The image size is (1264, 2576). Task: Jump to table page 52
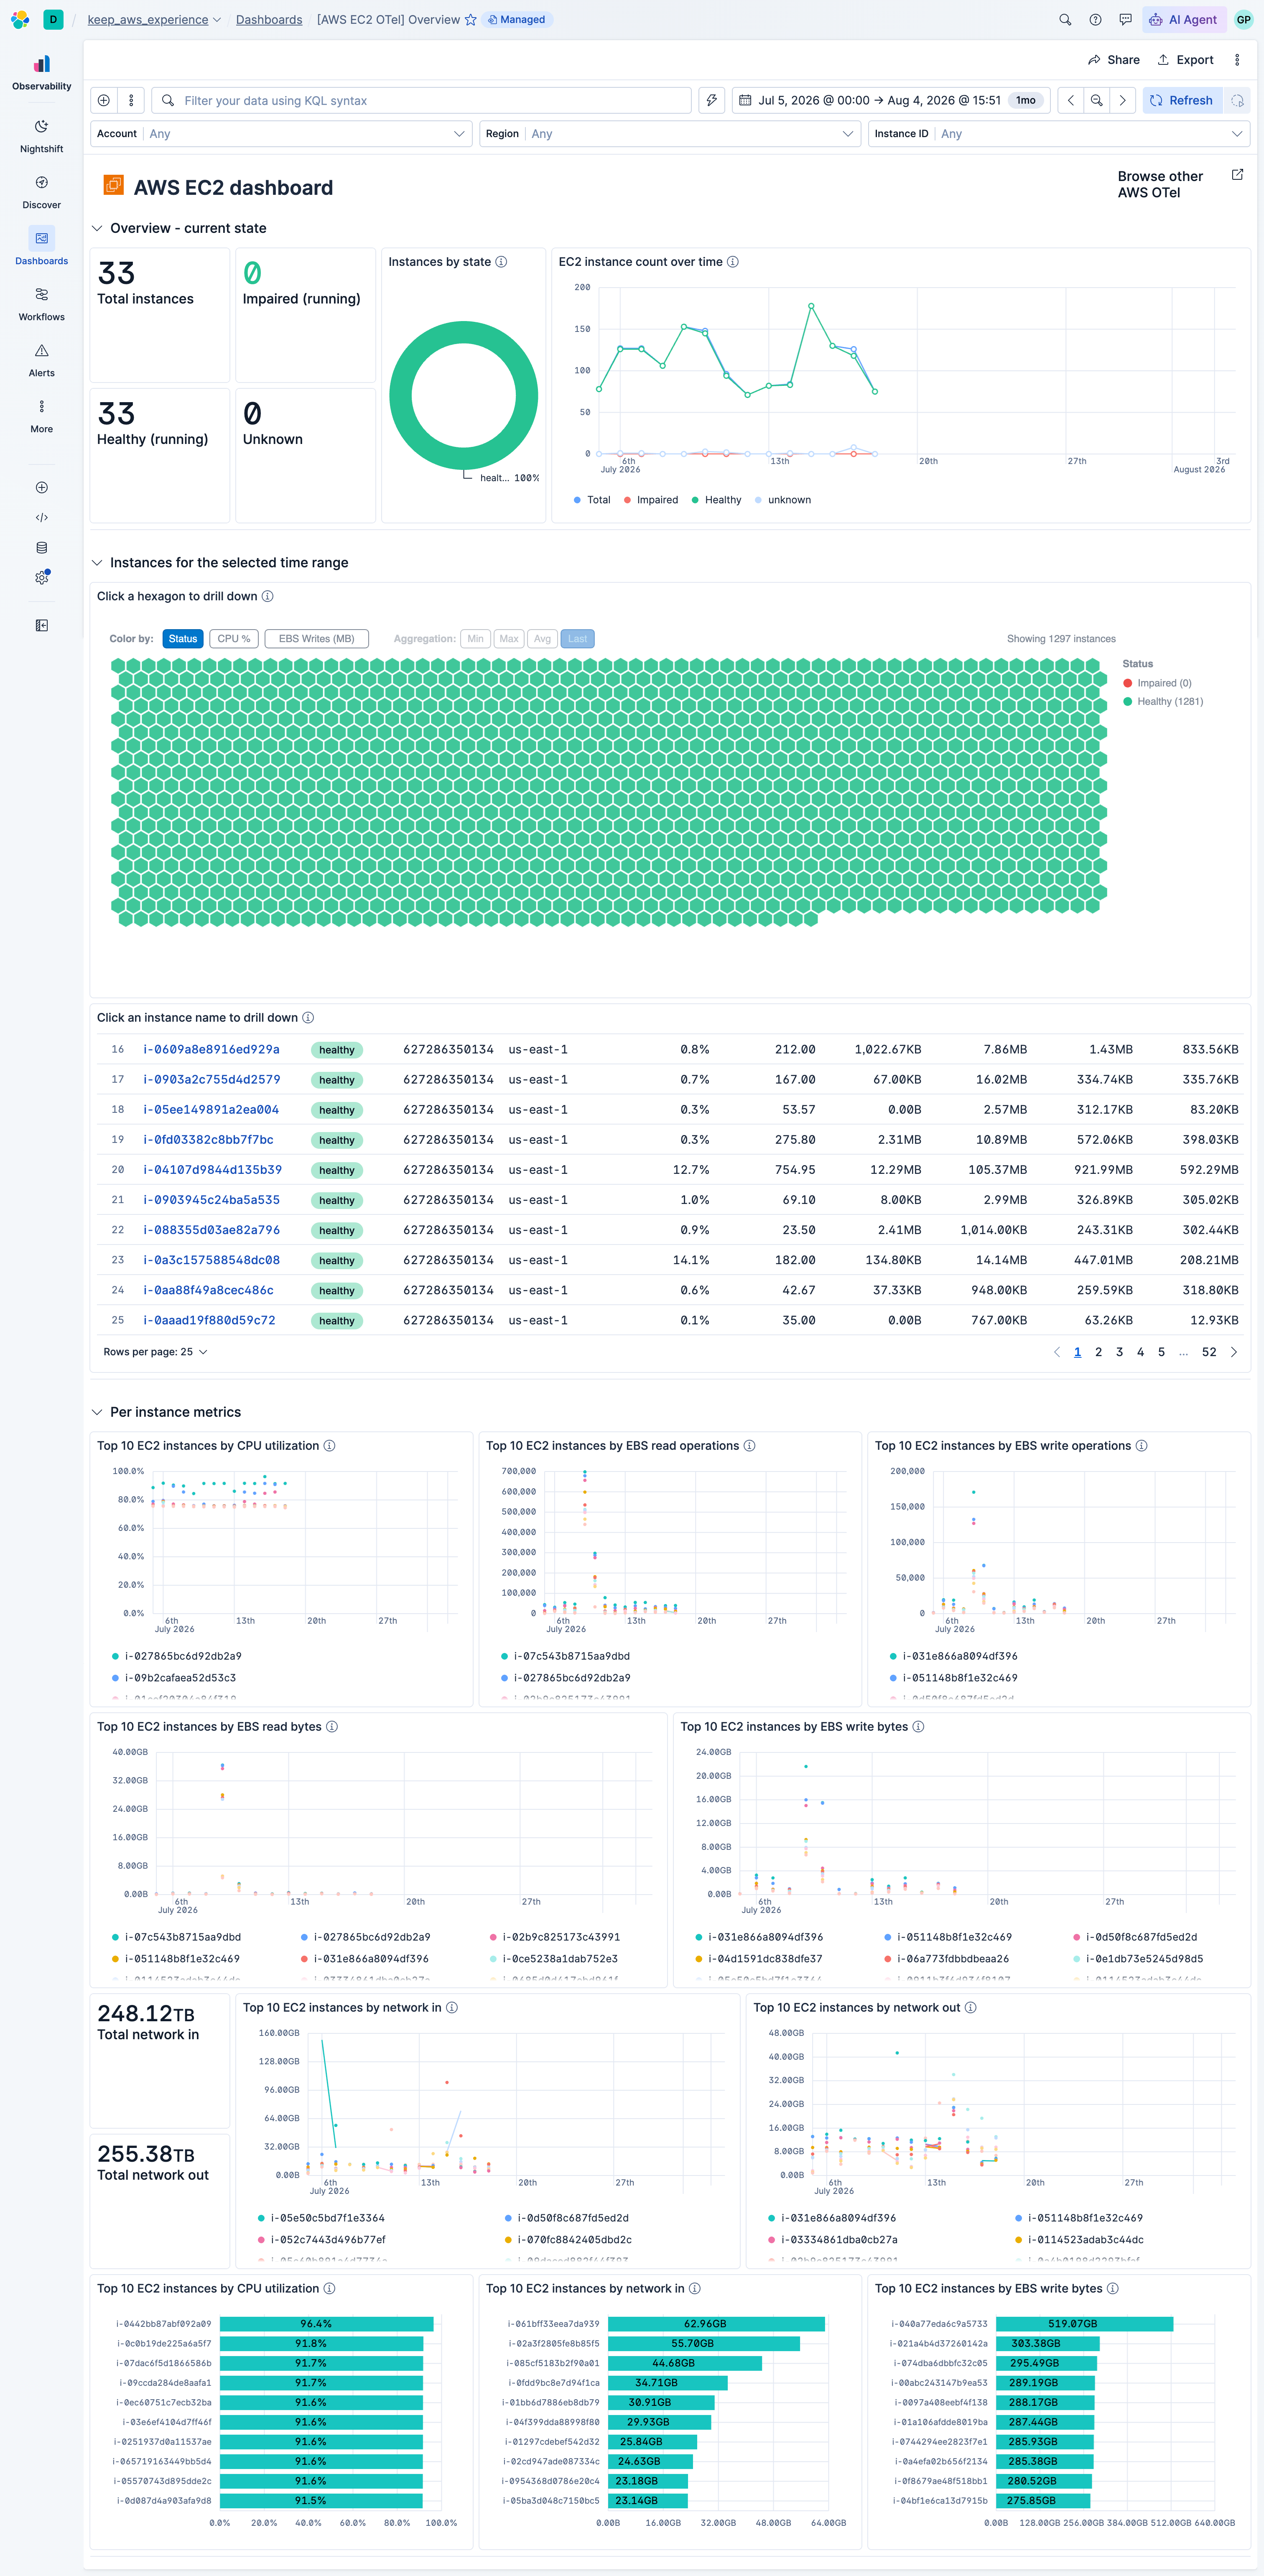tap(1209, 1352)
